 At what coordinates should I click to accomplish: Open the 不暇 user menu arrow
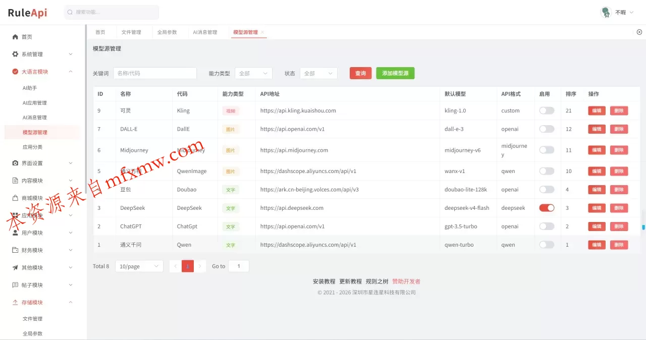(631, 12)
